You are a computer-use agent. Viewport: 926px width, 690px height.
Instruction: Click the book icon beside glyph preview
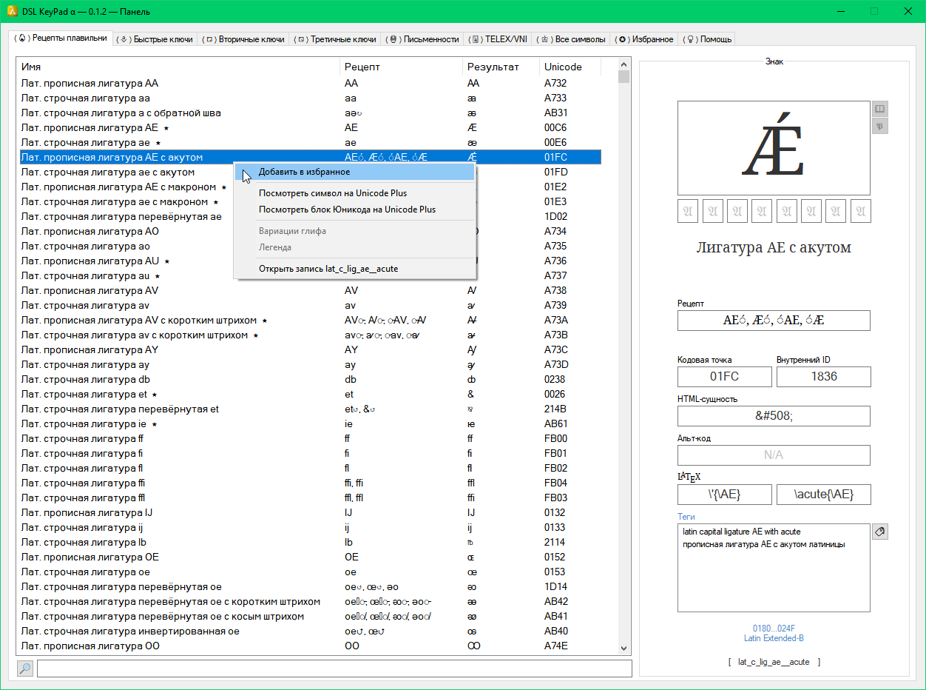pos(879,109)
